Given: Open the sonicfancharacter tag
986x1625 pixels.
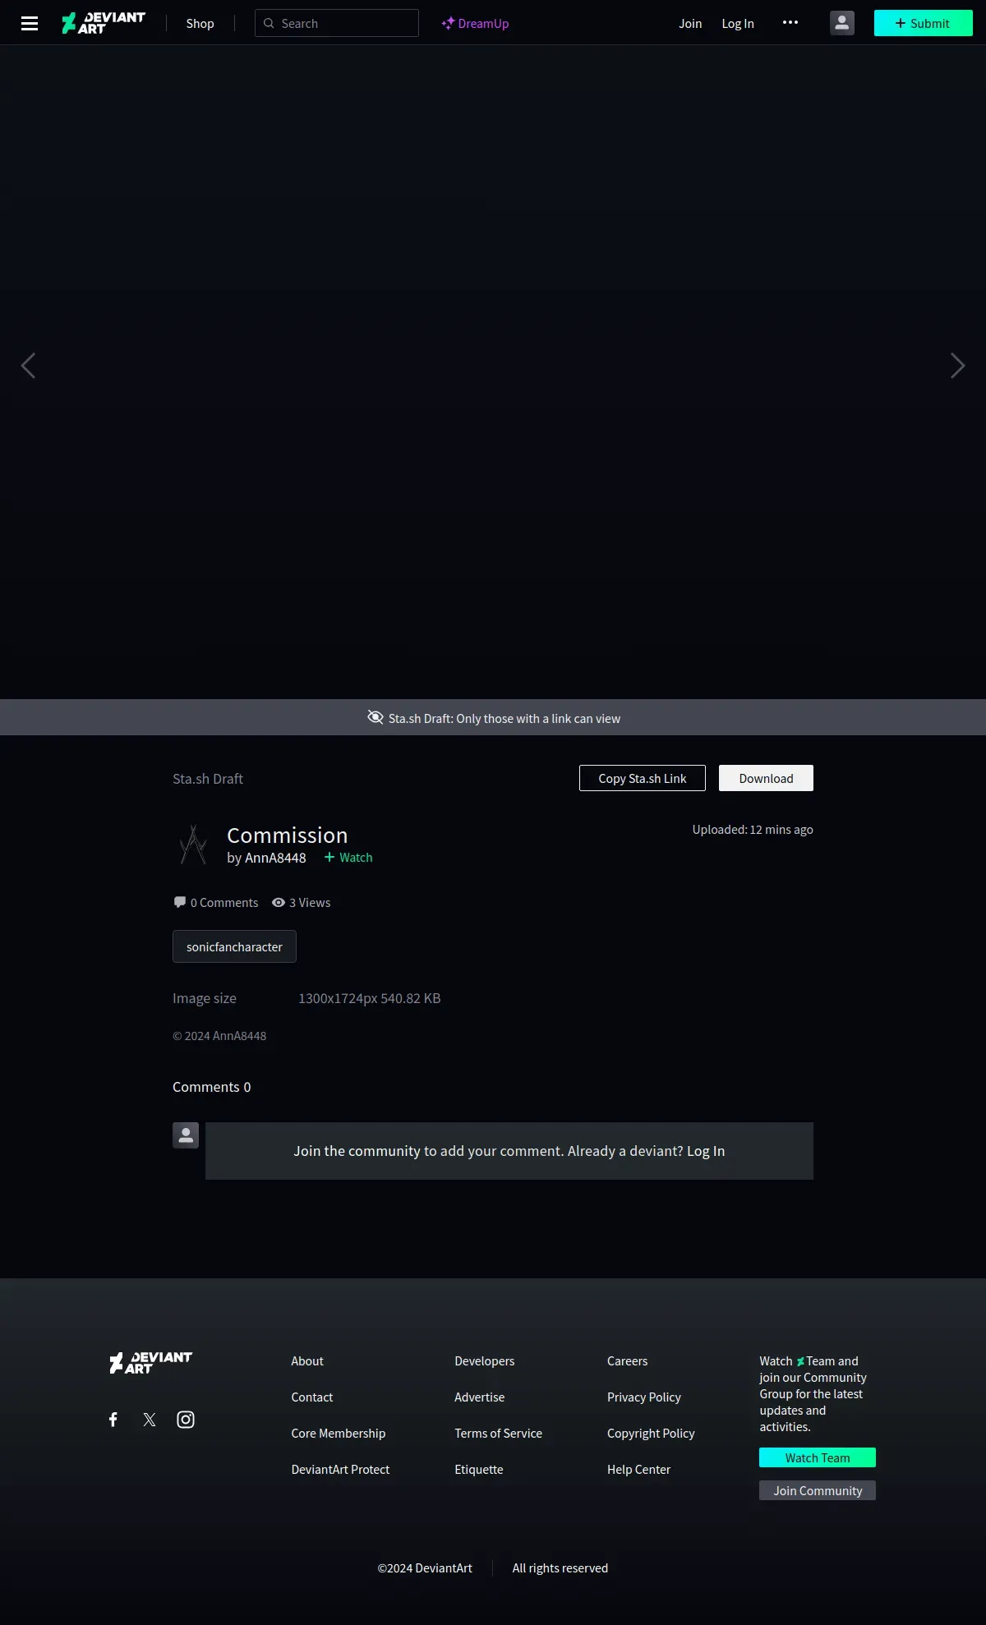Looking at the screenshot, I should click(234, 946).
